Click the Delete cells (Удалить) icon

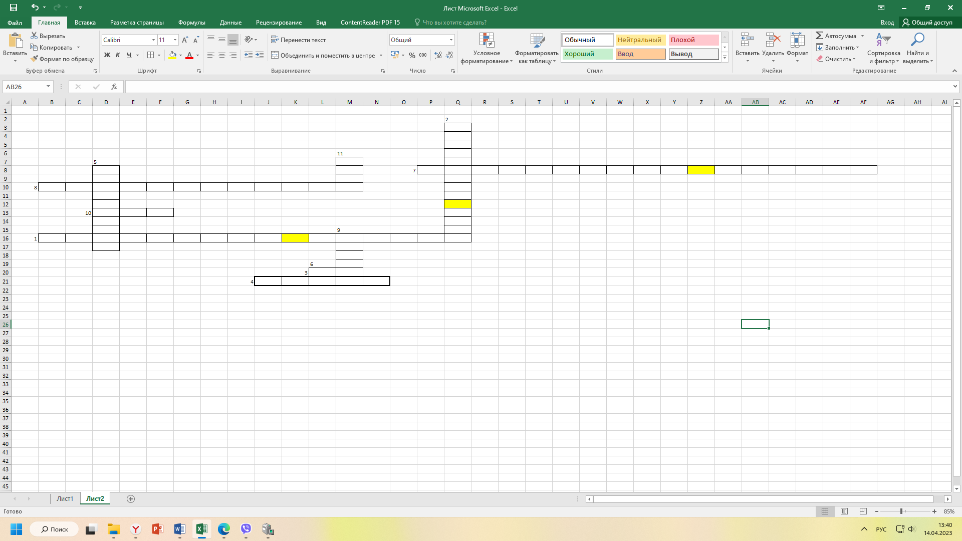pyautogui.click(x=773, y=40)
